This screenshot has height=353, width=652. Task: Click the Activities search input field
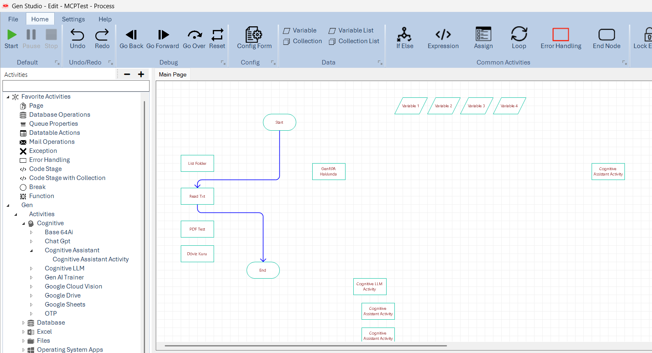click(76, 86)
